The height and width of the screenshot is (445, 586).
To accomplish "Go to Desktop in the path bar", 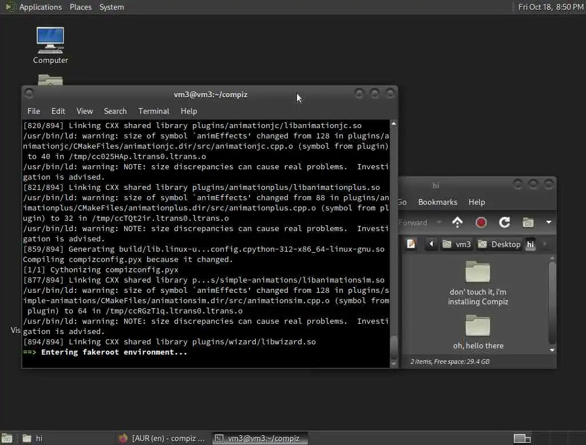I will (x=499, y=244).
